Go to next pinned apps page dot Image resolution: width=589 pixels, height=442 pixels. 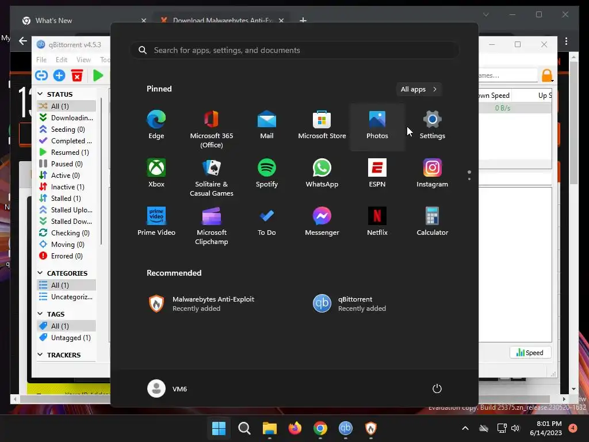click(x=469, y=179)
